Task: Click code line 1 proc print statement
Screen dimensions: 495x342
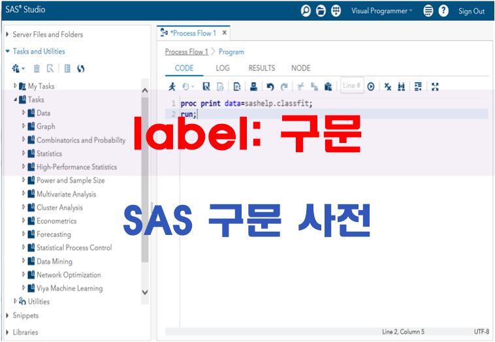Action: [247, 104]
